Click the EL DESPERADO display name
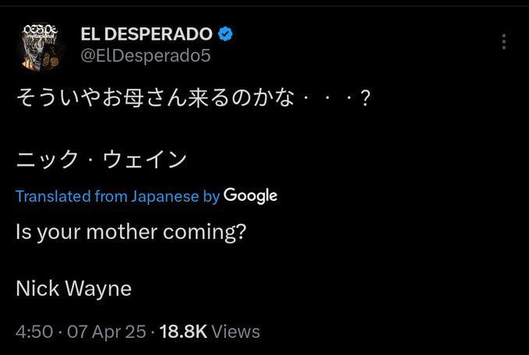This screenshot has height=355, width=529. tap(146, 34)
